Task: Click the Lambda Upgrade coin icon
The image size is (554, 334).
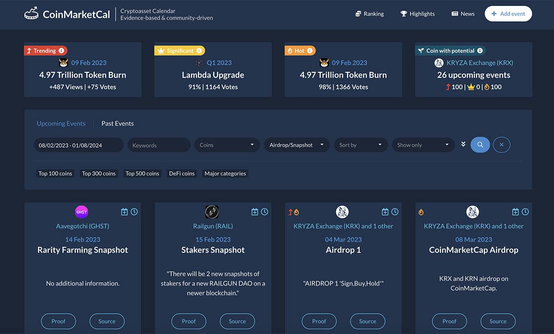Action: pyautogui.click(x=199, y=63)
